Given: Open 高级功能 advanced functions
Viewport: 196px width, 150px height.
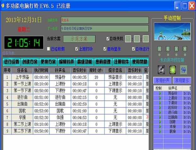Looking at the screenshot, I should click(85, 62).
